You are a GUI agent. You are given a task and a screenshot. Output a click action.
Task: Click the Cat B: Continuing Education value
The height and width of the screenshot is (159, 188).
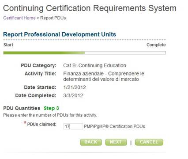94,65
